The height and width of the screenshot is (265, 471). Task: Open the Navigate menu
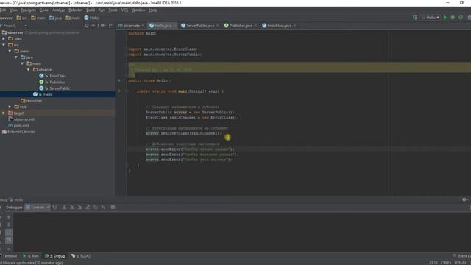coord(28,10)
